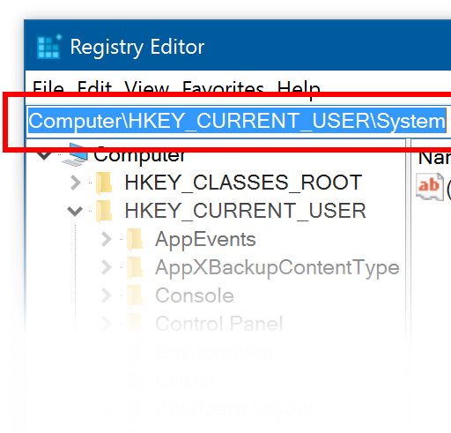The width and height of the screenshot is (451, 433).
Task: Select the HKEY_CLASSES_ROOT folder icon
Action: (104, 183)
